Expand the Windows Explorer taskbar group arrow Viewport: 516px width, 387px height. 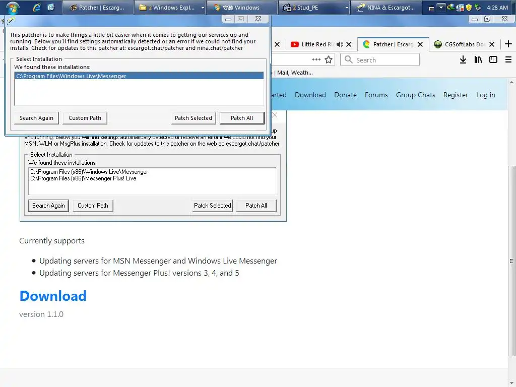click(203, 8)
